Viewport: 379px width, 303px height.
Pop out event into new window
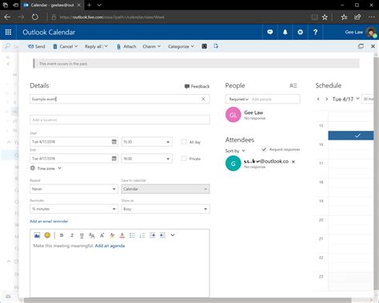click(361, 46)
